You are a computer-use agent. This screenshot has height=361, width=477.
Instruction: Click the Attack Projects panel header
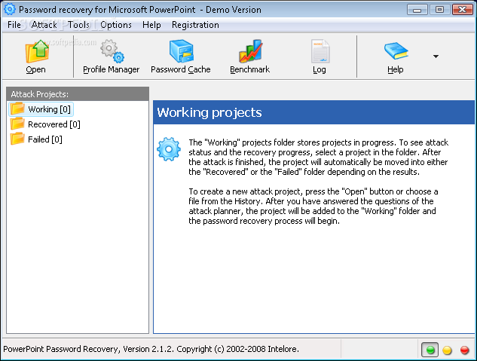(78, 94)
